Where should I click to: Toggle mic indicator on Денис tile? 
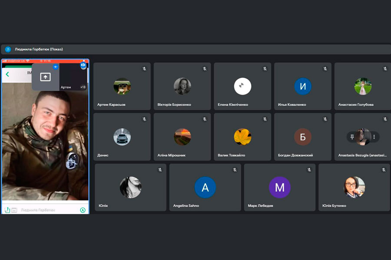[144, 119]
